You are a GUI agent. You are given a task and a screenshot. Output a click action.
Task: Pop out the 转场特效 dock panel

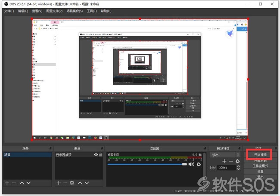coord(239,148)
